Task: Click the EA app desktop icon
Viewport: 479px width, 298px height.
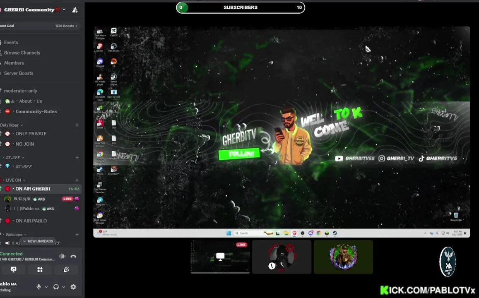Action: pos(113,62)
